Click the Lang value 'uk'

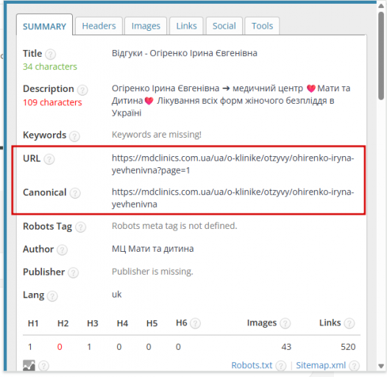click(116, 295)
